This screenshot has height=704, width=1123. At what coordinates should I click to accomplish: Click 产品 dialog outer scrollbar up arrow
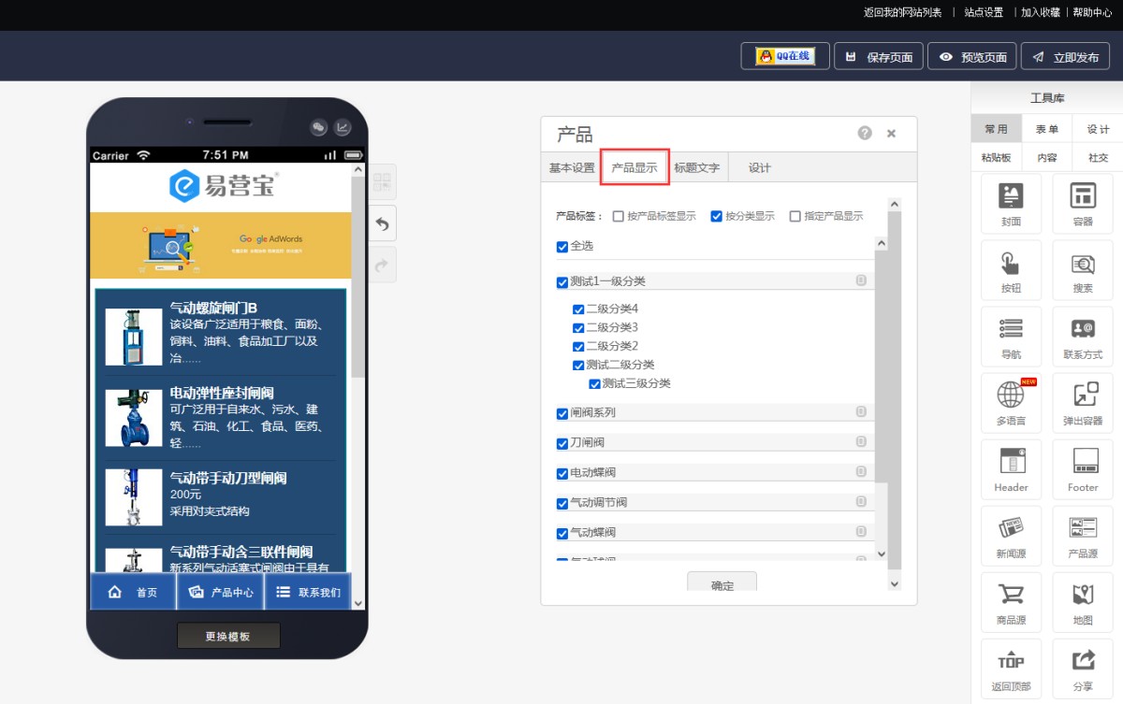(x=894, y=204)
